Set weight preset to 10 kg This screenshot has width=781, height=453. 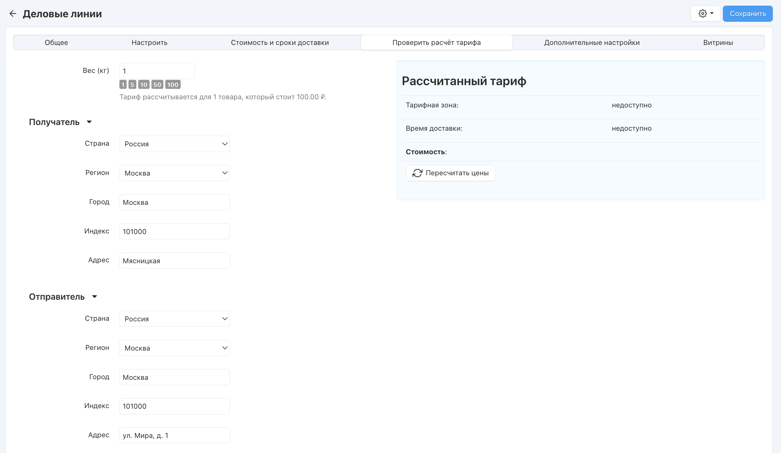tap(144, 85)
